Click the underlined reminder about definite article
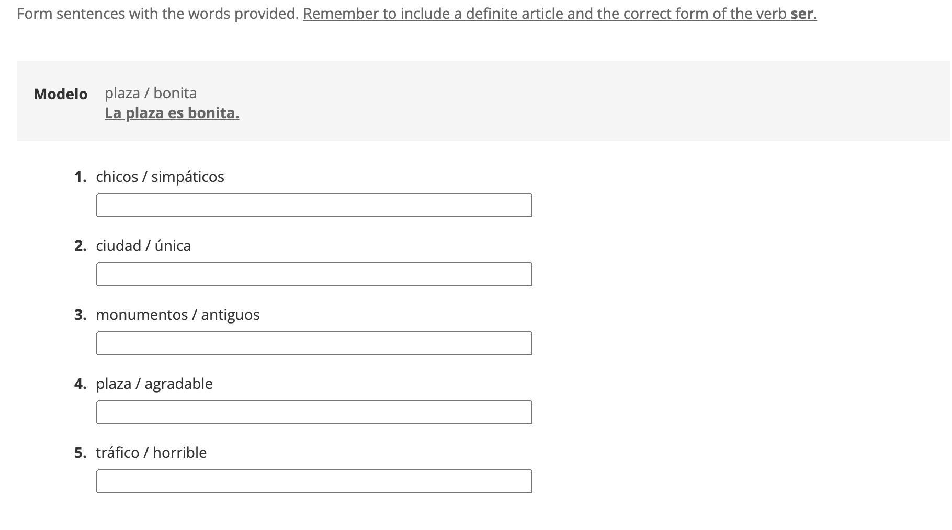Viewport: 952px width, 530px height. pyautogui.click(x=560, y=14)
